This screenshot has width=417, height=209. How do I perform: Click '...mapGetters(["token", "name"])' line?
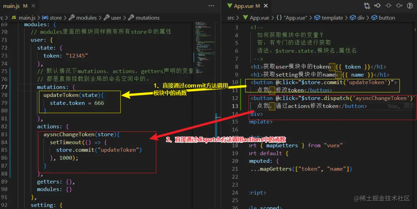302,169
